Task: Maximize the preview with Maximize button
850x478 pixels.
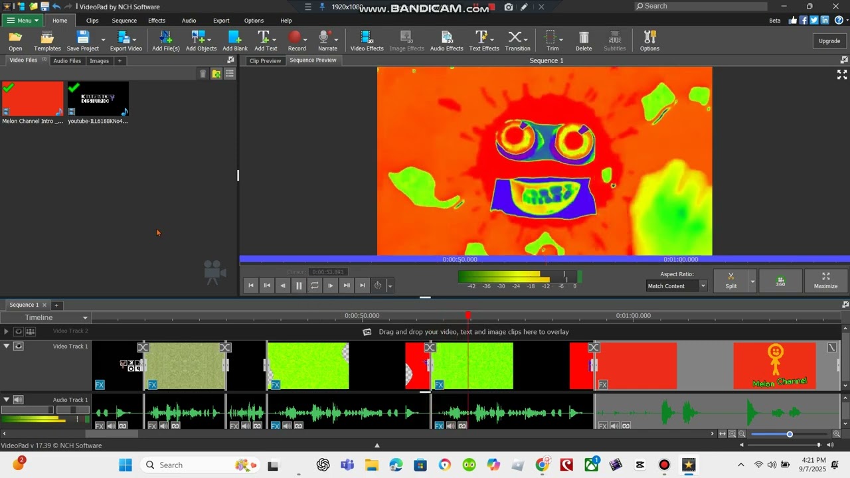Action: (x=825, y=281)
